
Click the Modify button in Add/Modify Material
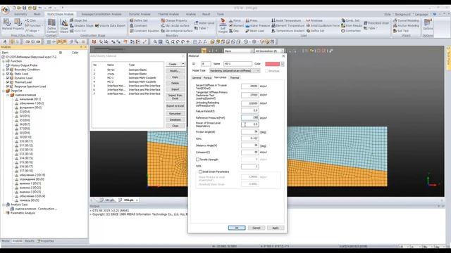pos(175,71)
